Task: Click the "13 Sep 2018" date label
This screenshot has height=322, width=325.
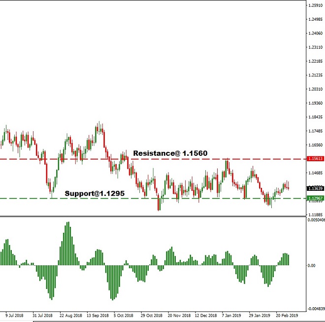Action: [97, 316]
